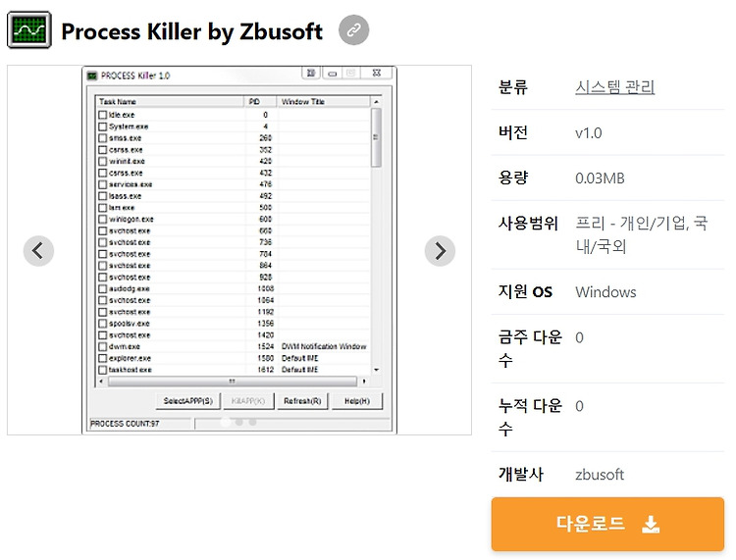Click the Help(H) button
This screenshot has height=560, width=736.
357,401
